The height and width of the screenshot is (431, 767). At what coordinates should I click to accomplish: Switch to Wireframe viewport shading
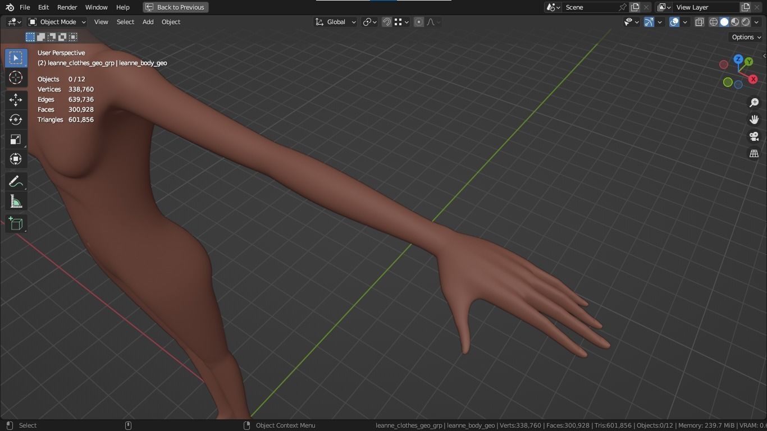714,22
